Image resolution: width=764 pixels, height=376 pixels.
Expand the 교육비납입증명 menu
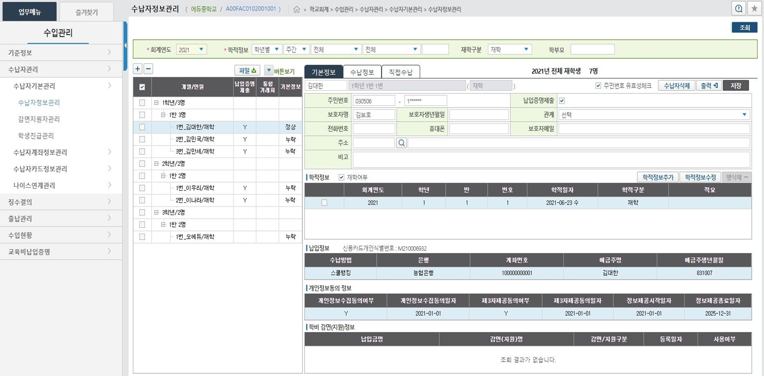point(61,252)
